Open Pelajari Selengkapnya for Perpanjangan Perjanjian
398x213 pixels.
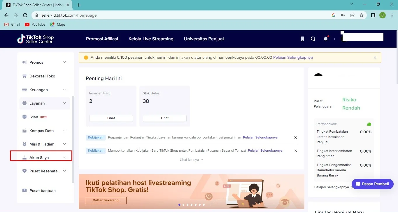click(x=260, y=137)
